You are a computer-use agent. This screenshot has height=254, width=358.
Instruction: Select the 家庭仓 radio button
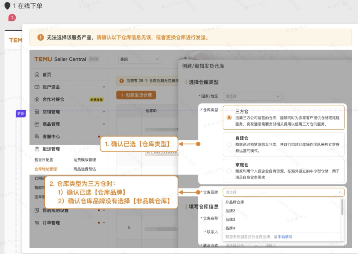point(229,171)
